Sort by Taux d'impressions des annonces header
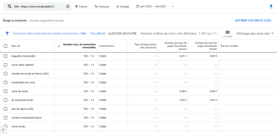This screenshot has height=134, width=277. pos(145,46)
